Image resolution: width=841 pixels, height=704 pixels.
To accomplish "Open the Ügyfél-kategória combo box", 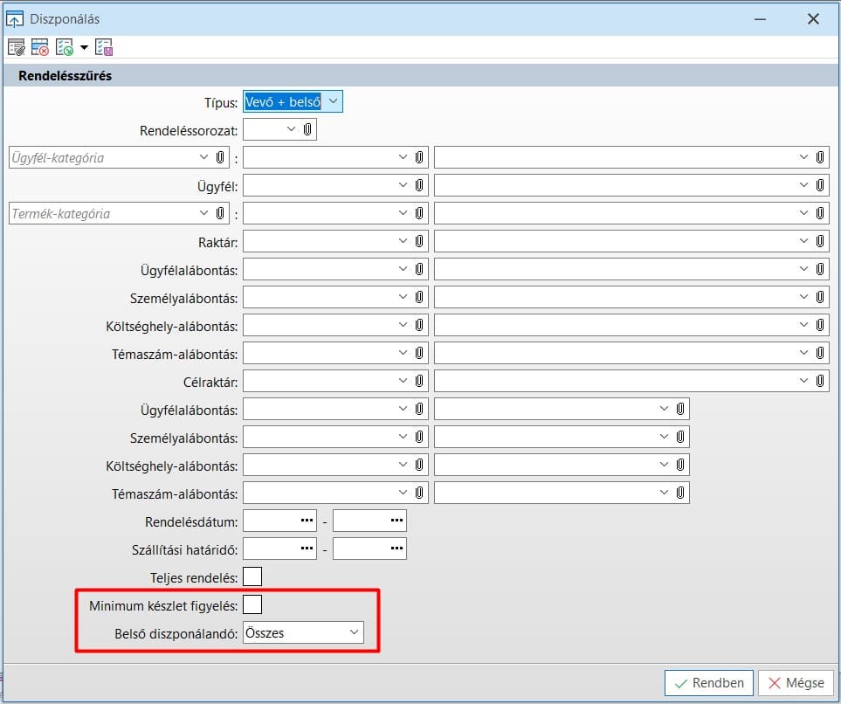I will pos(203,158).
